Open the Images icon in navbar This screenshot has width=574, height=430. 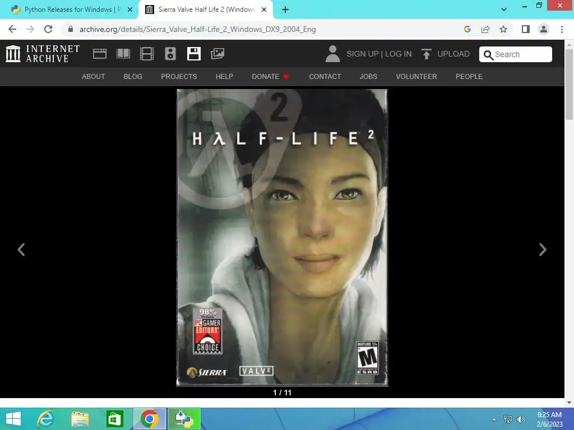click(217, 54)
